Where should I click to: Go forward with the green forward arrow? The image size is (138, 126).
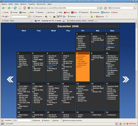click(x=9, y=8)
